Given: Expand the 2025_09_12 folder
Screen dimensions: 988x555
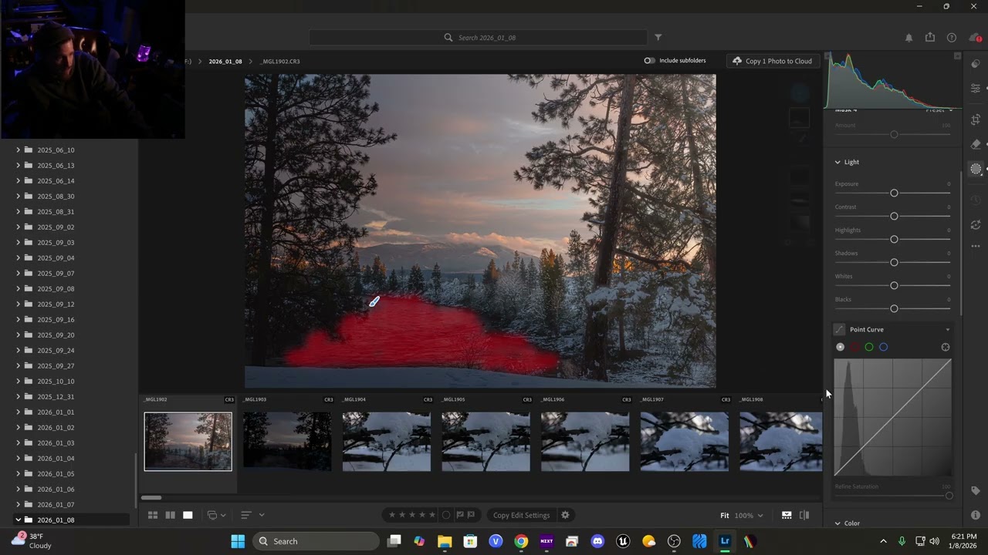Looking at the screenshot, I should (x=18, y=304).
